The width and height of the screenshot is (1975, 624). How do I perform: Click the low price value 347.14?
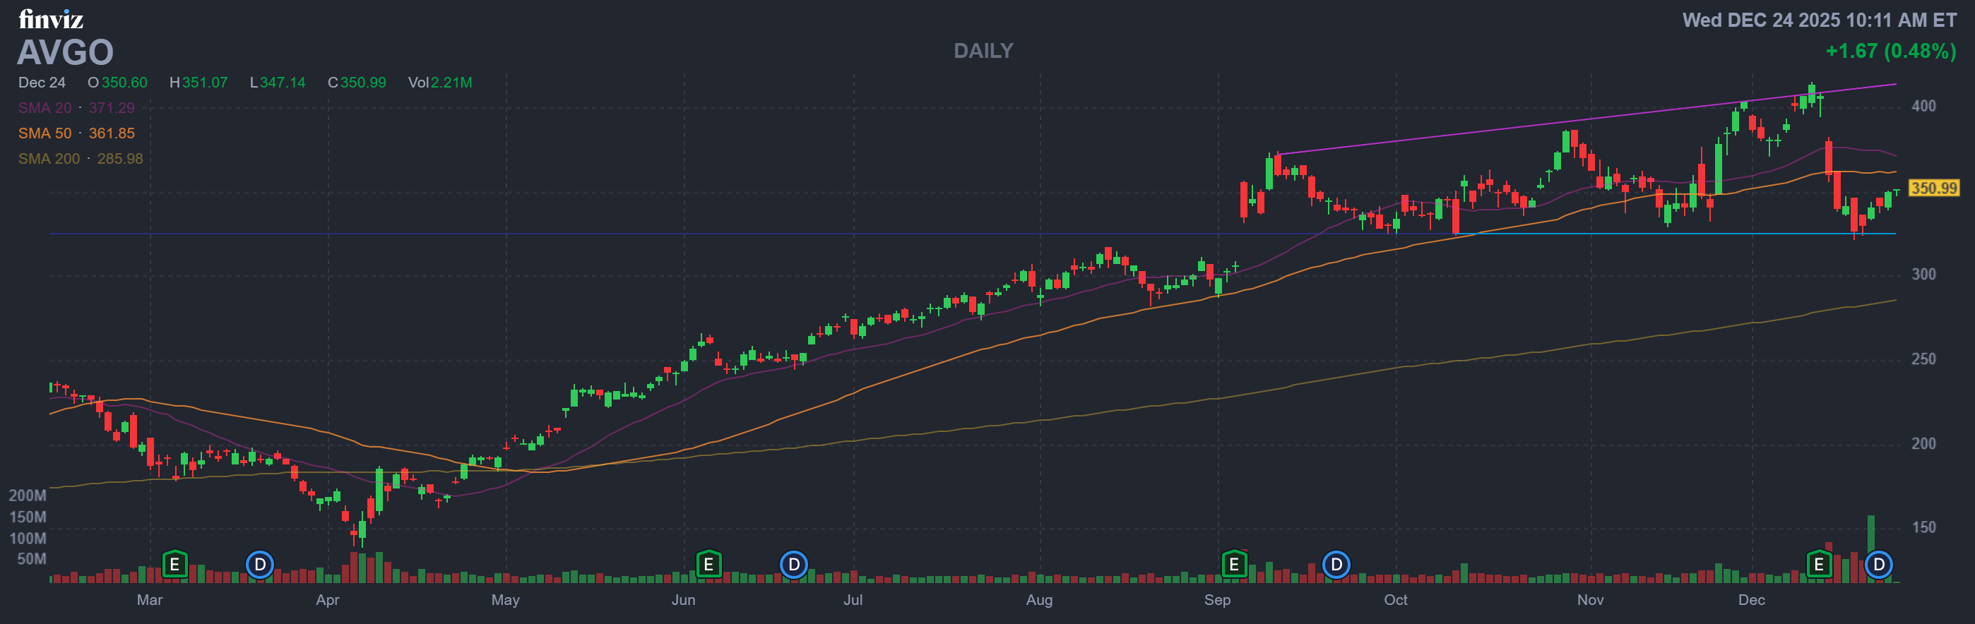(282, 82)
